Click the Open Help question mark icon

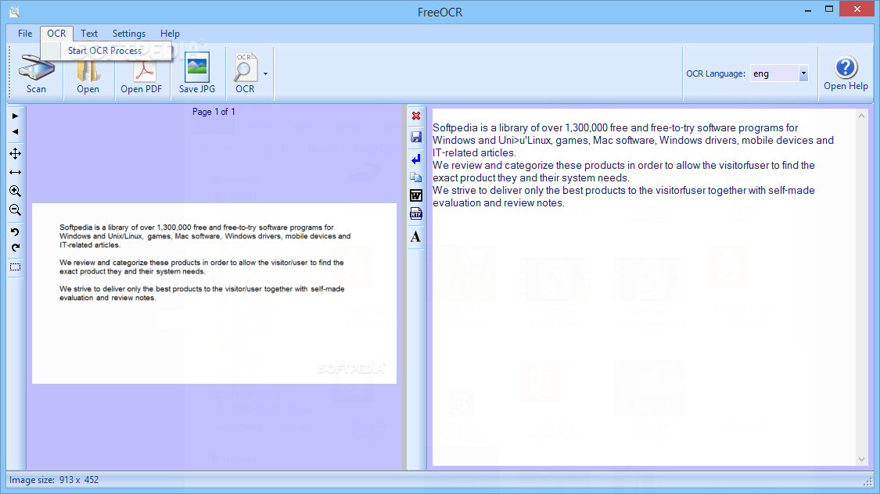tap(846, 68)
